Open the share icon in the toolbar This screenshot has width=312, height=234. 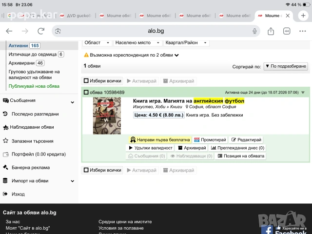(271, 31)
